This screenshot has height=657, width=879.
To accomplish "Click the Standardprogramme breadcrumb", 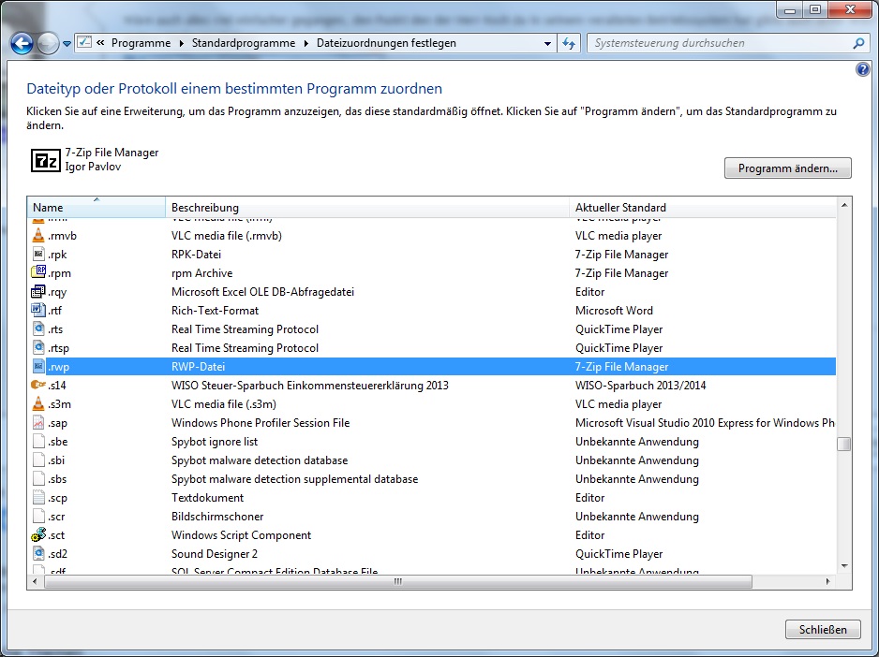I will [244, 43].
